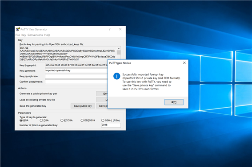Click the Generate button
252x167 pixels.
(102, 93)
